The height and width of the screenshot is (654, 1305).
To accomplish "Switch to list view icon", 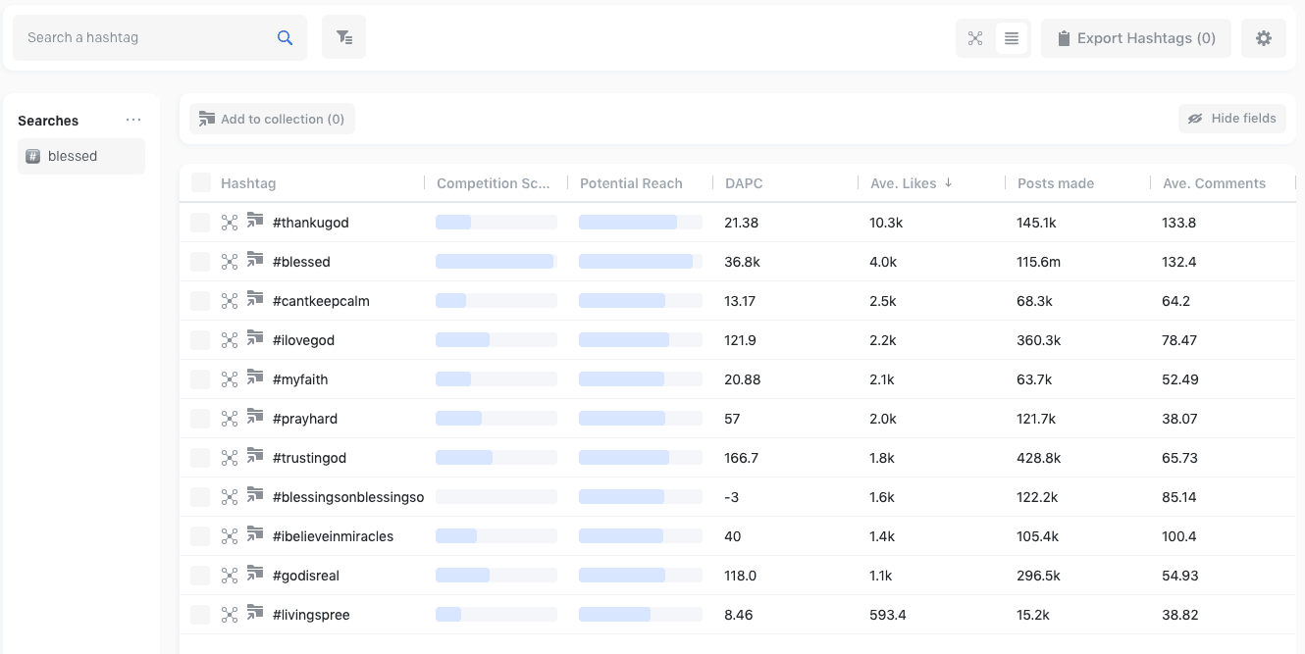I will click(x=1012, y=38).
